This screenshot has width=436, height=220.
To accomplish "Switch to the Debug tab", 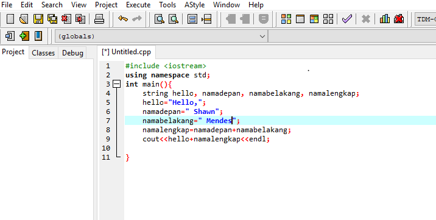I will pos(72,53).
